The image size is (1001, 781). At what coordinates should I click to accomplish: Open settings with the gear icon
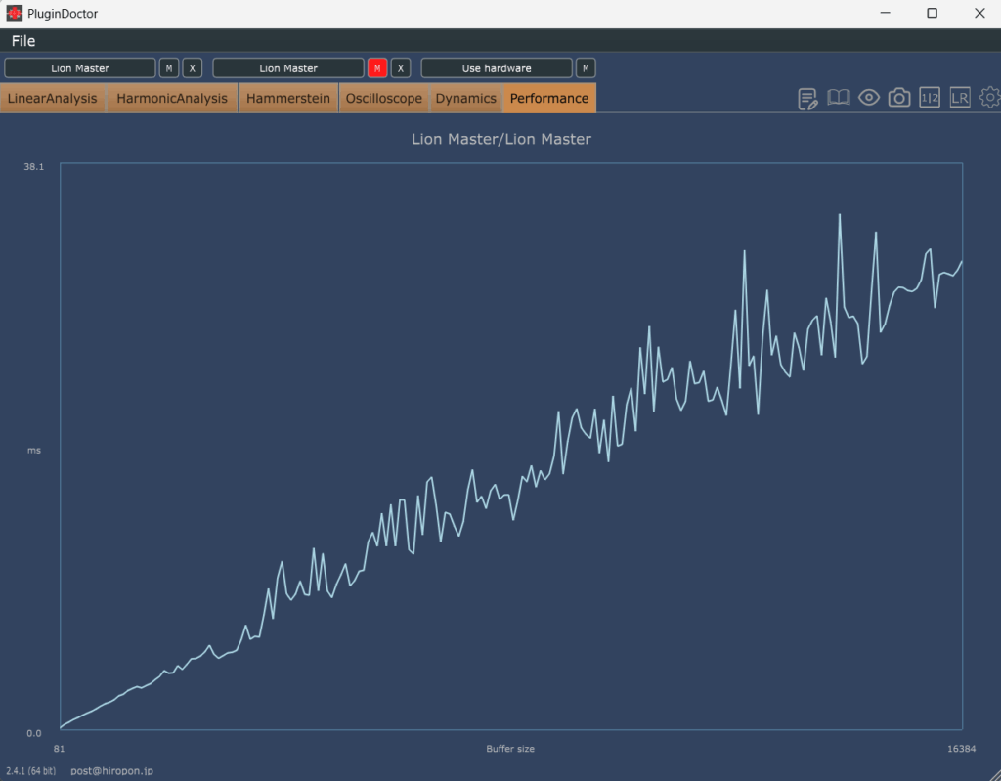(990, 98)
